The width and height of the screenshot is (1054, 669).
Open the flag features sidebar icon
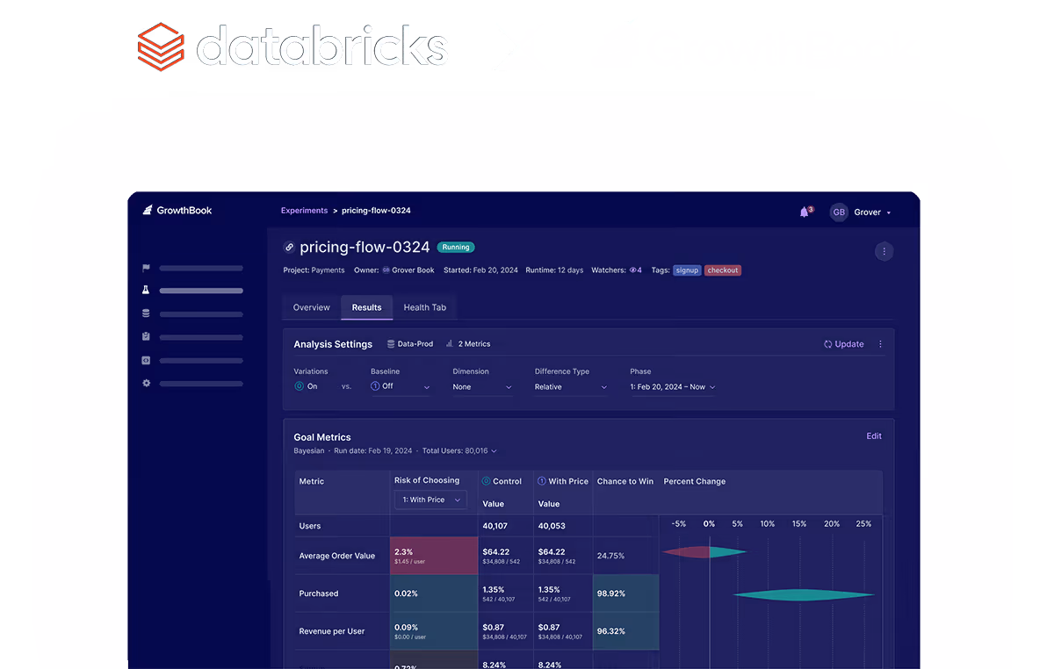click(x=146, y=268)
